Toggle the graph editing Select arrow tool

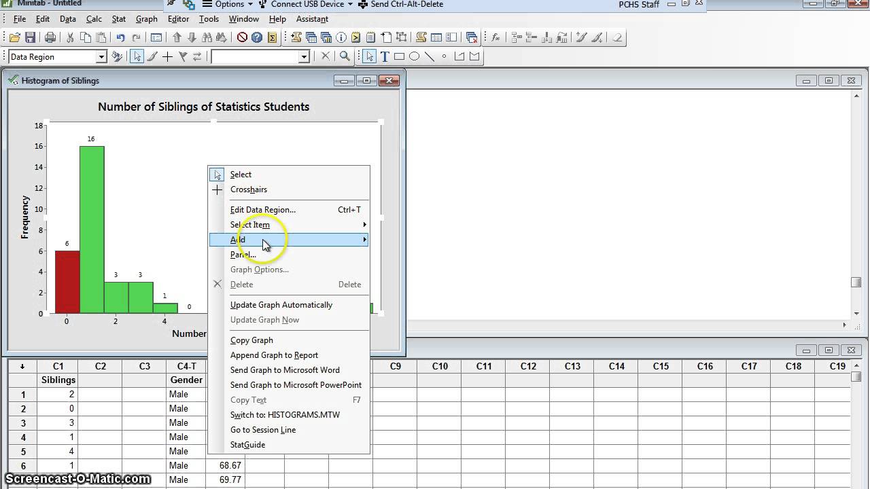[137, 57]
